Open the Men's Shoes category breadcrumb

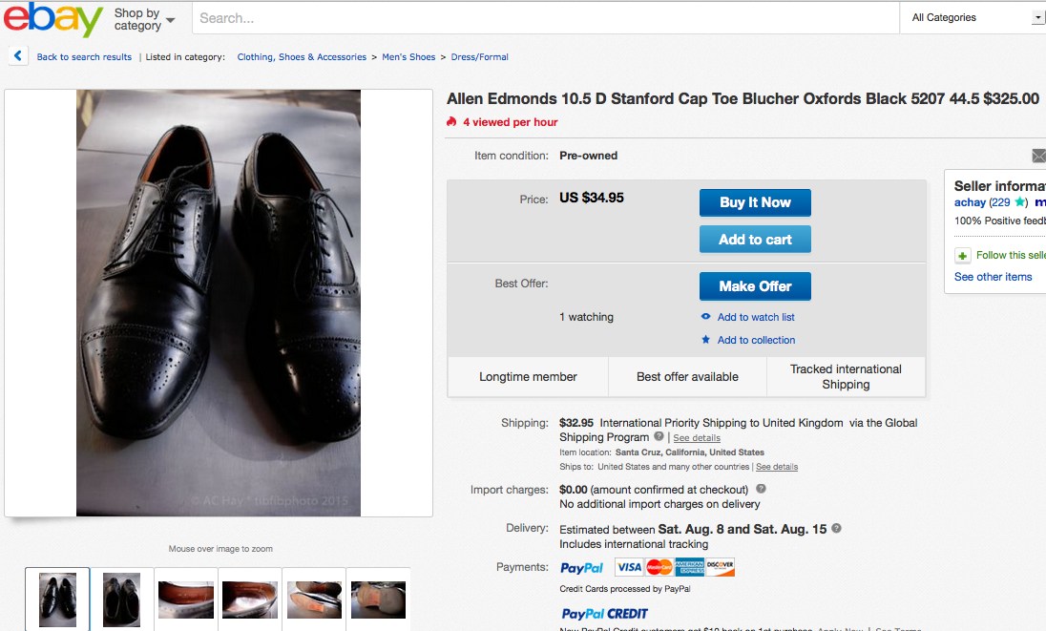tap(408, 56)
